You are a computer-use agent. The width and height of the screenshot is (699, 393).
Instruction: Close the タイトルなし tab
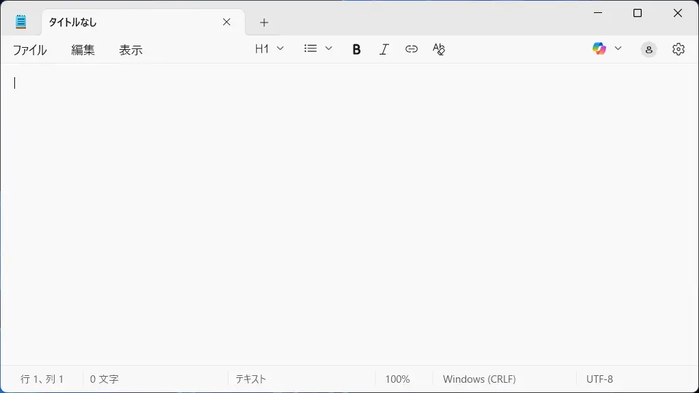(227, 23)
